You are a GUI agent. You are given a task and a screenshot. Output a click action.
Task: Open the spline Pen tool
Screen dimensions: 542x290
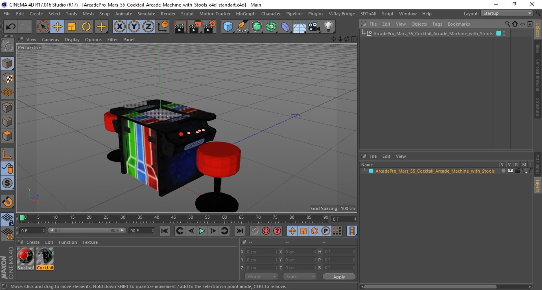(x=242, y=27)
